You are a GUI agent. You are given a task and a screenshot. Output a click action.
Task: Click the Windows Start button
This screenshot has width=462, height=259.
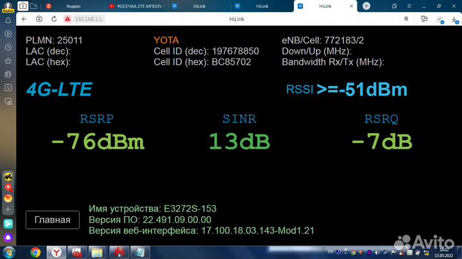coord(9,251)
